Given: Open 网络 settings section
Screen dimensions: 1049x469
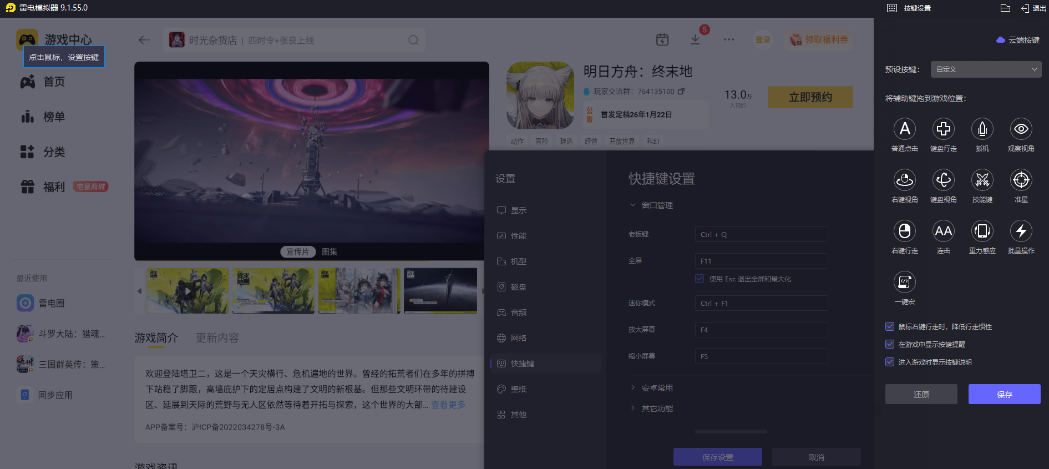Looking at the screenshot, I should click(545, 338).
